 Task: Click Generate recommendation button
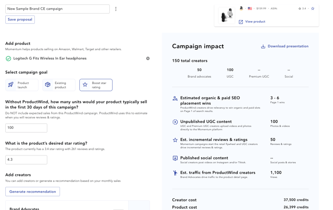click(33, 192)
